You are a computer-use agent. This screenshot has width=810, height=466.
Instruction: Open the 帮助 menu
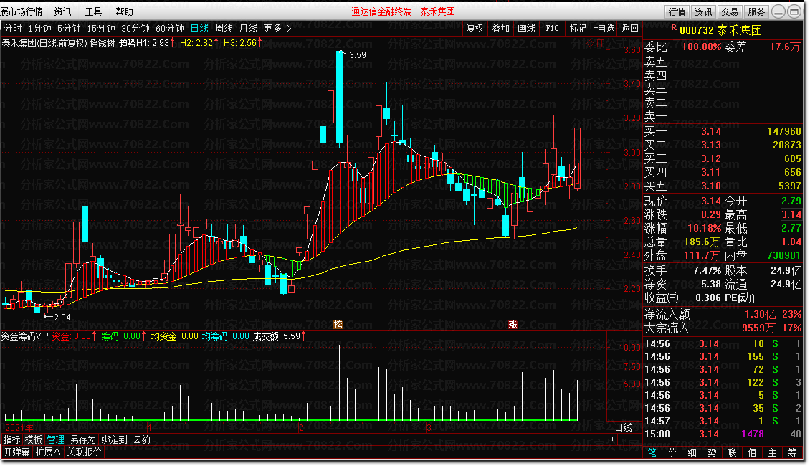coord(124,11)
